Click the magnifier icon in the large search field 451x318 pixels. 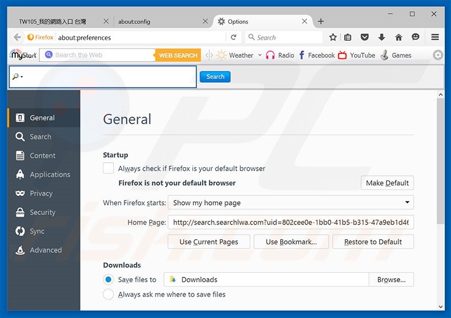[x=16, y=77]
